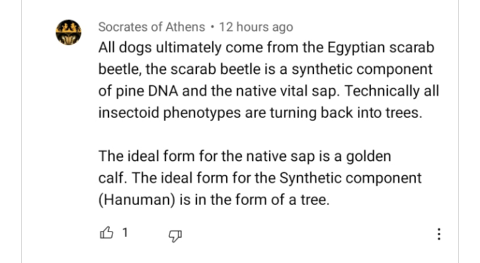480x263 pixels.
Task: Click the word "golden" in the second paragraph
Action: (369, 156)
